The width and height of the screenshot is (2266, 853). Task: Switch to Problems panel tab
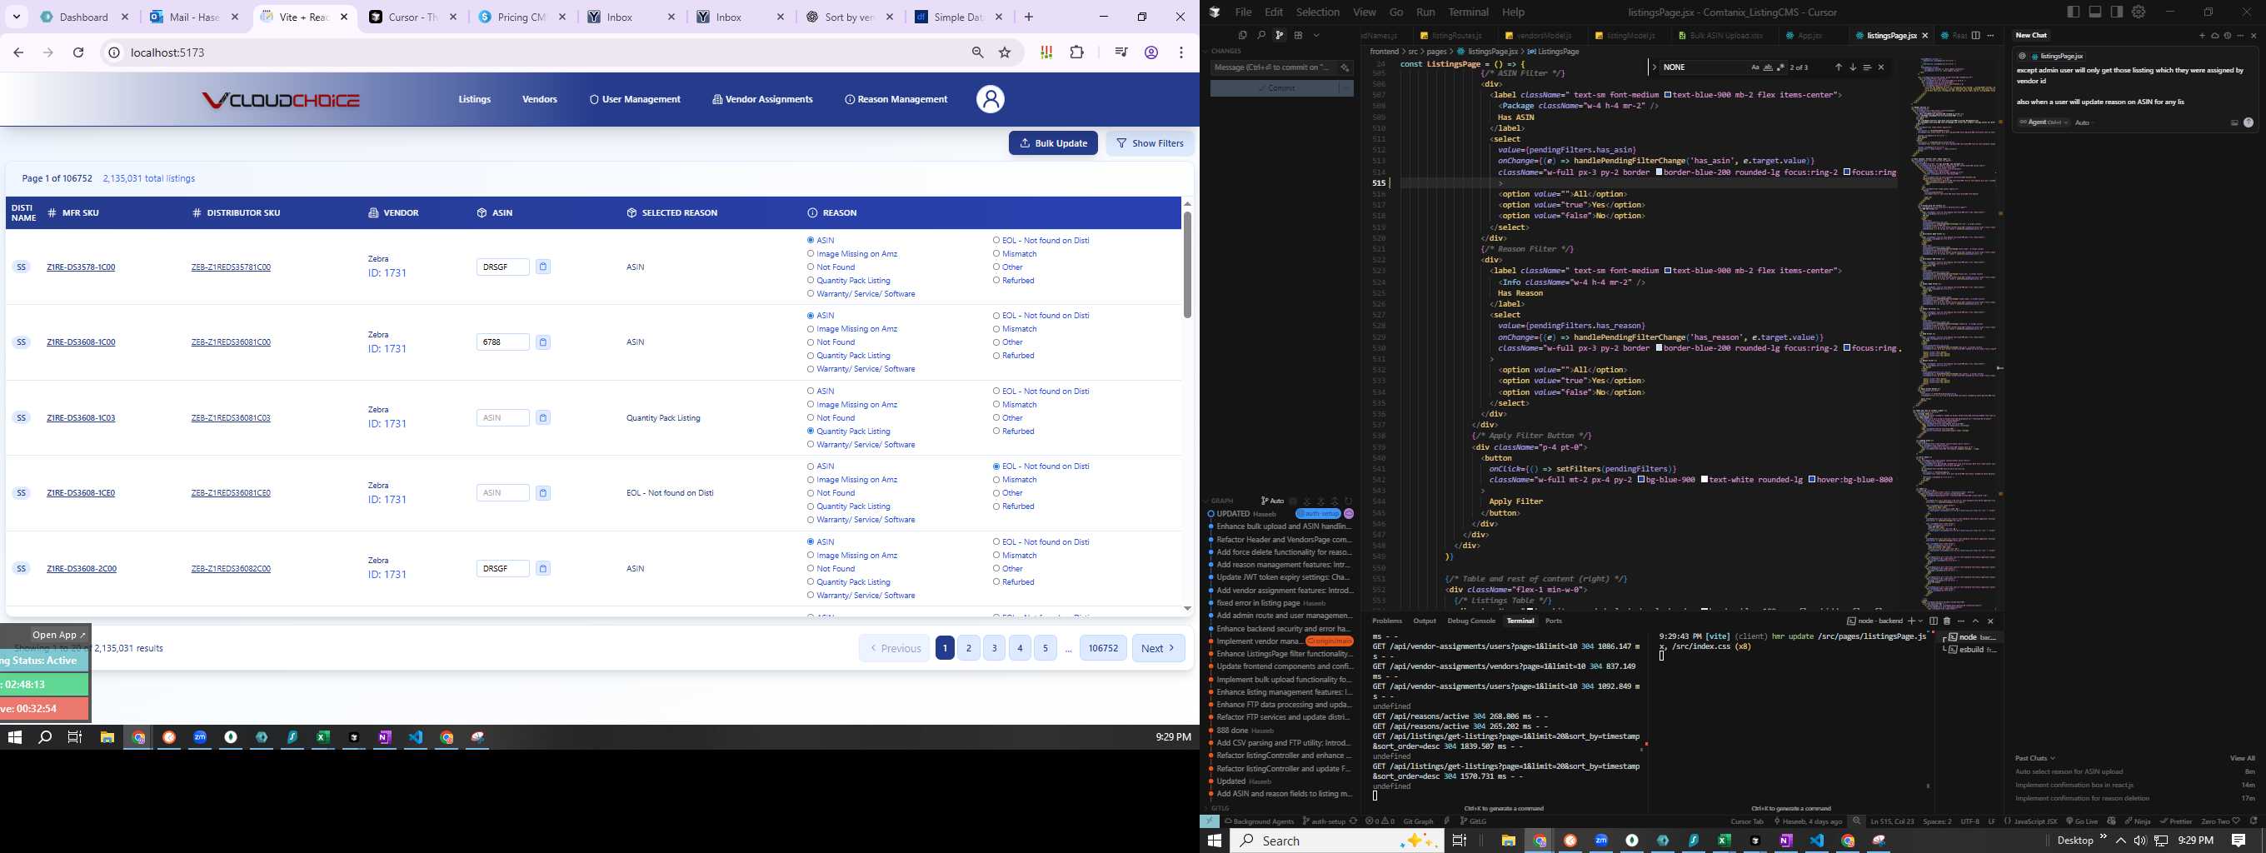click(1387, 621)
